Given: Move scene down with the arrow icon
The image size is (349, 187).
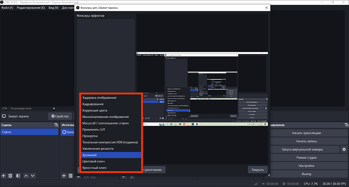Looking at the screenshot, I should [33, 176].
